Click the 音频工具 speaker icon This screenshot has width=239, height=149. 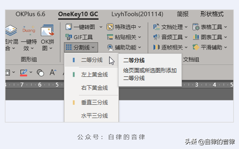[x=156, y=37]
